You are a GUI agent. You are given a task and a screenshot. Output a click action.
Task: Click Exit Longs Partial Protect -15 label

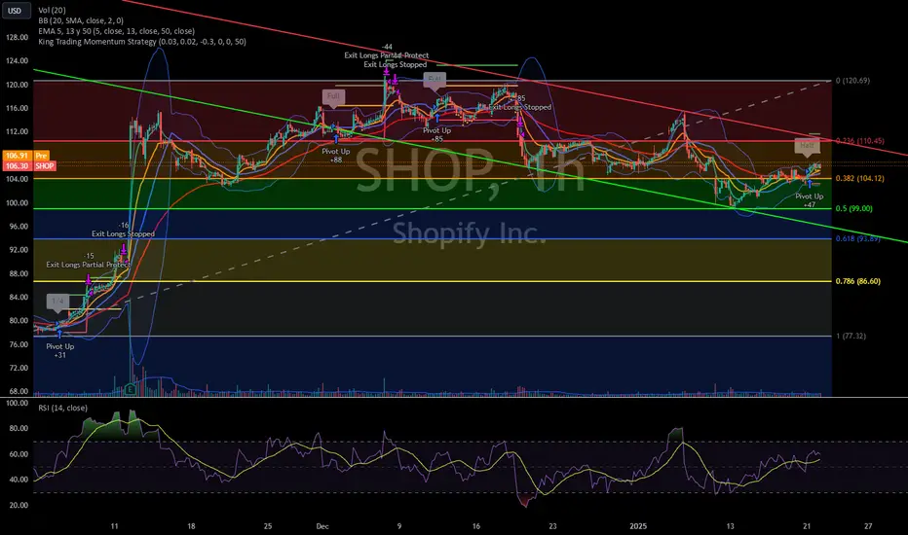click(89, 261)
